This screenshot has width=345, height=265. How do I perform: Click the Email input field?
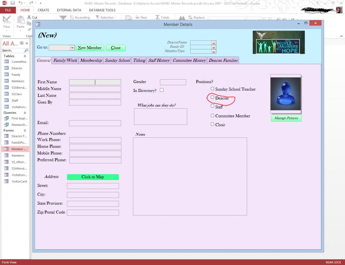tap(95, 123)
